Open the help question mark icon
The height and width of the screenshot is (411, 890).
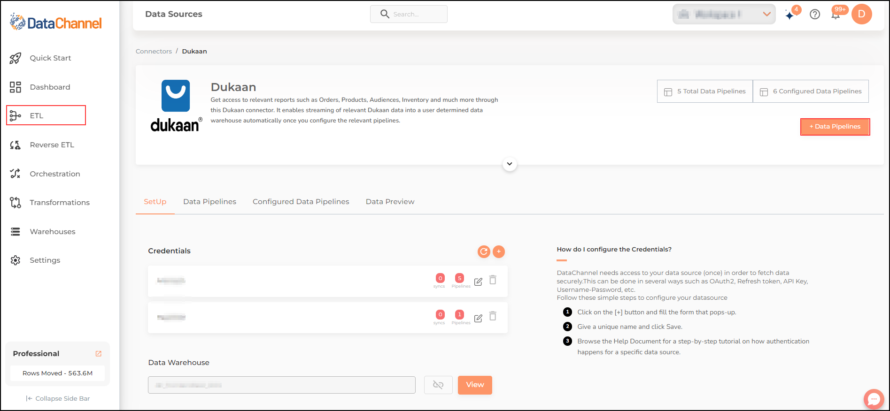pyautogui.click(x=815, y=14)
